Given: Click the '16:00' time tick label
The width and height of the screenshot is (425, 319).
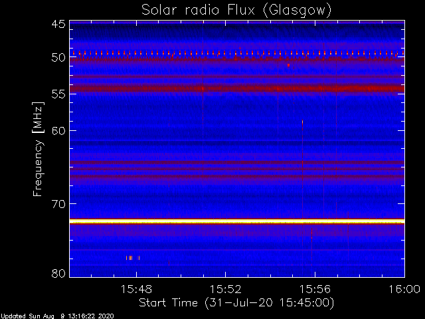Looking at the screenshot, I should point(404,289).
